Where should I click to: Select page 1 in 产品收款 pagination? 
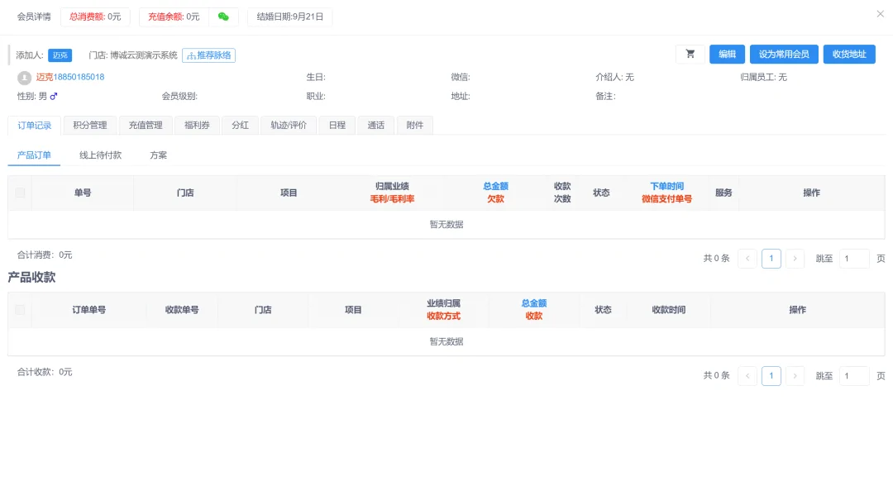click(x=771, y=376)
